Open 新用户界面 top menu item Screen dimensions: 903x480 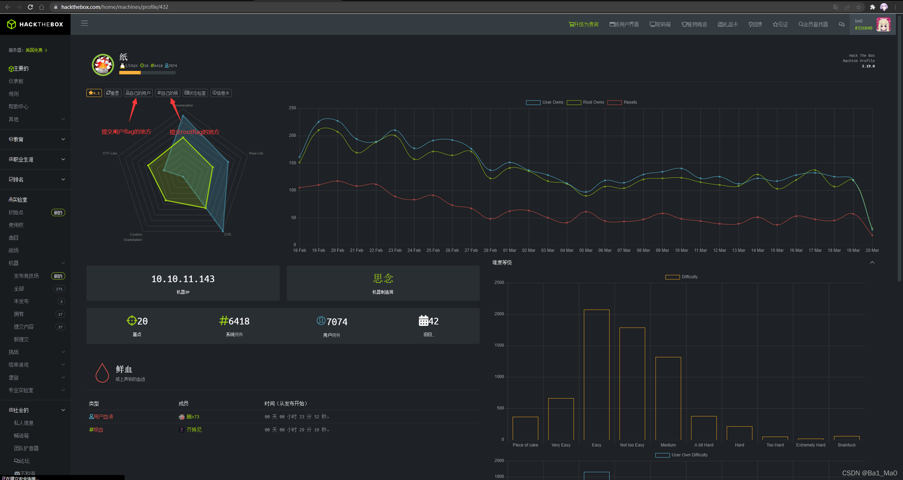624,24
